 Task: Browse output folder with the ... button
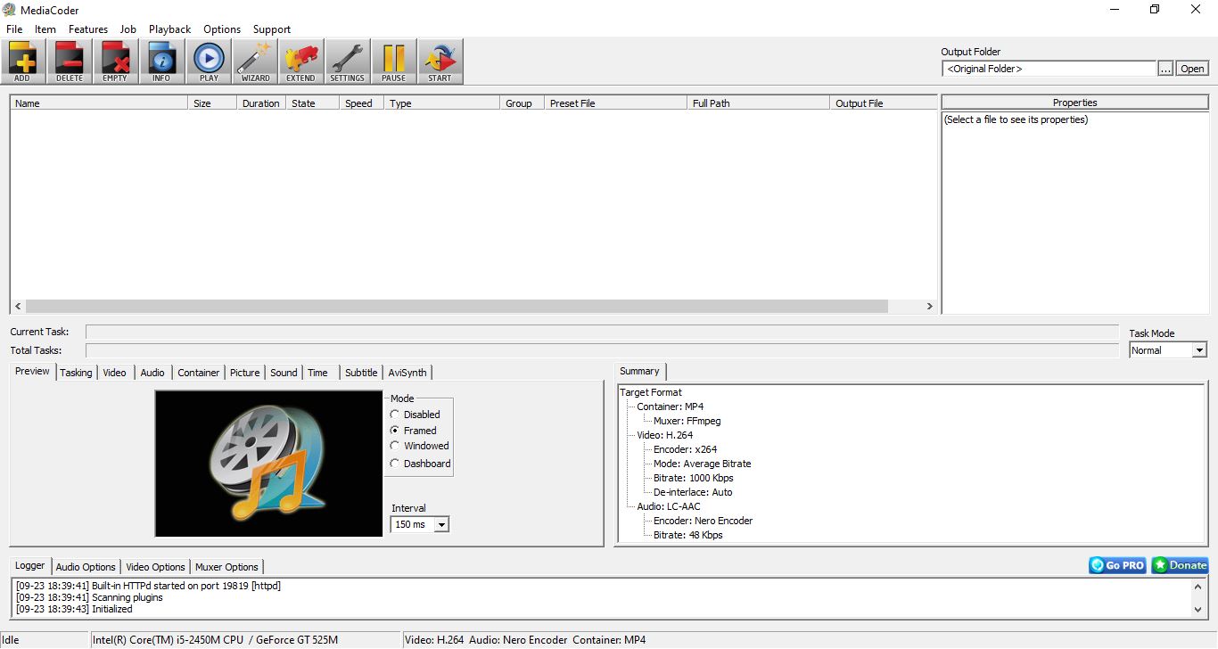[1165, 69]
